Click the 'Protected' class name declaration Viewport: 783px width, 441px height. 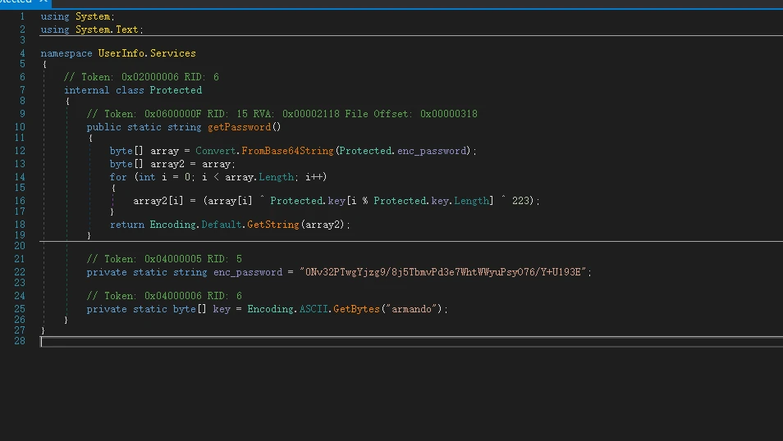[x=176, y=90]
